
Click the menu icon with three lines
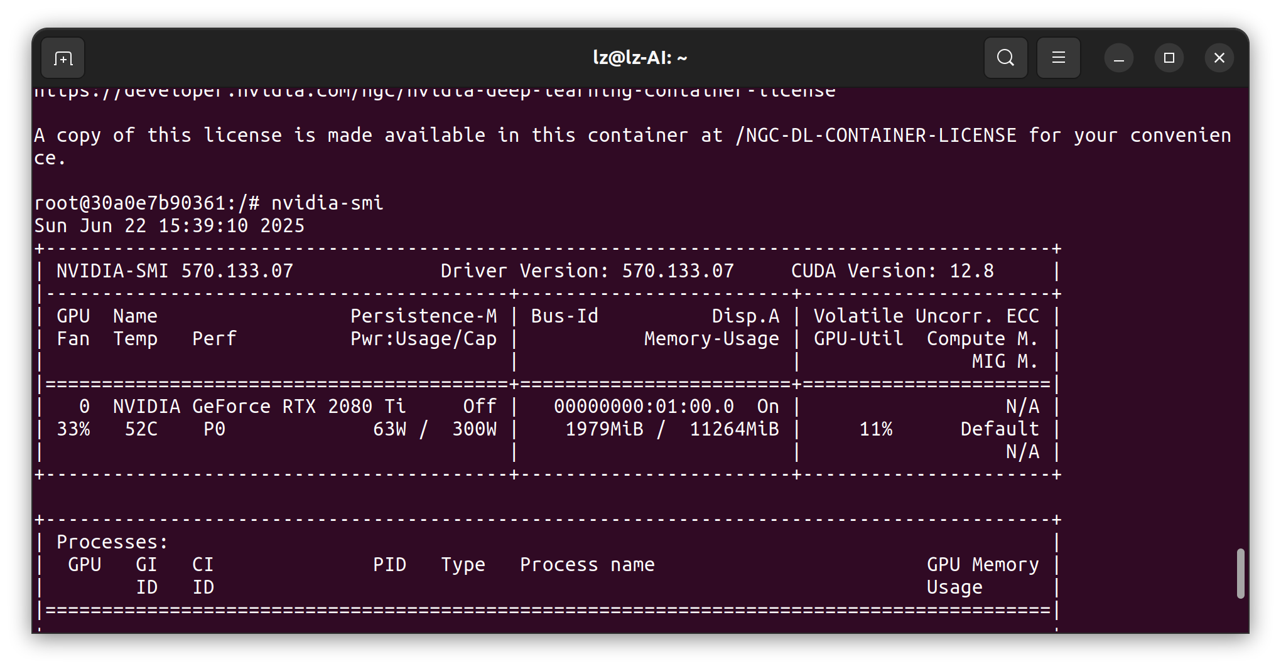pos(1058,57)
